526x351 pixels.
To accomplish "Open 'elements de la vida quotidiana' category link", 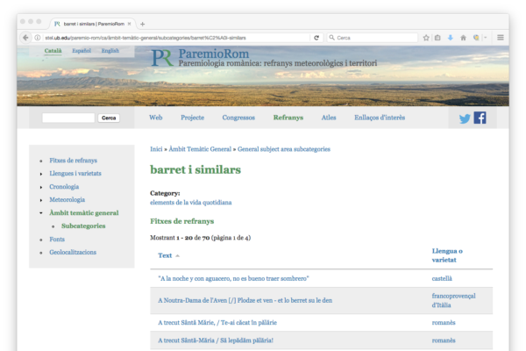I will (x=189, y=203).
